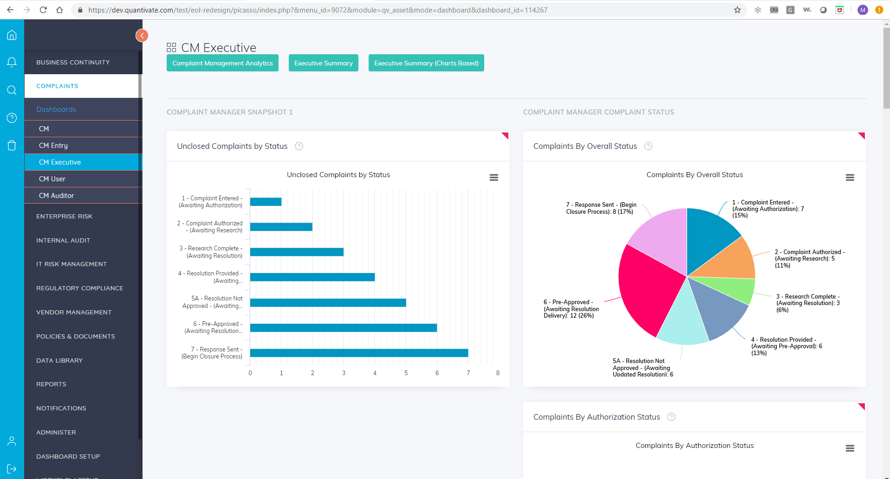Click the home icon in the left rail

[x=12, y=35]
